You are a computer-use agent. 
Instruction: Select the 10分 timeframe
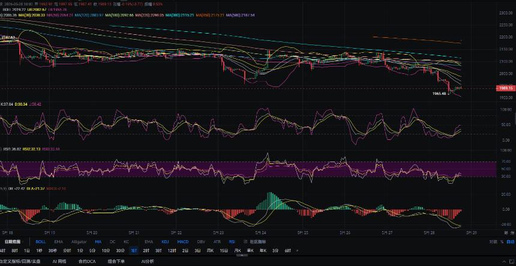tap(106, 250)
